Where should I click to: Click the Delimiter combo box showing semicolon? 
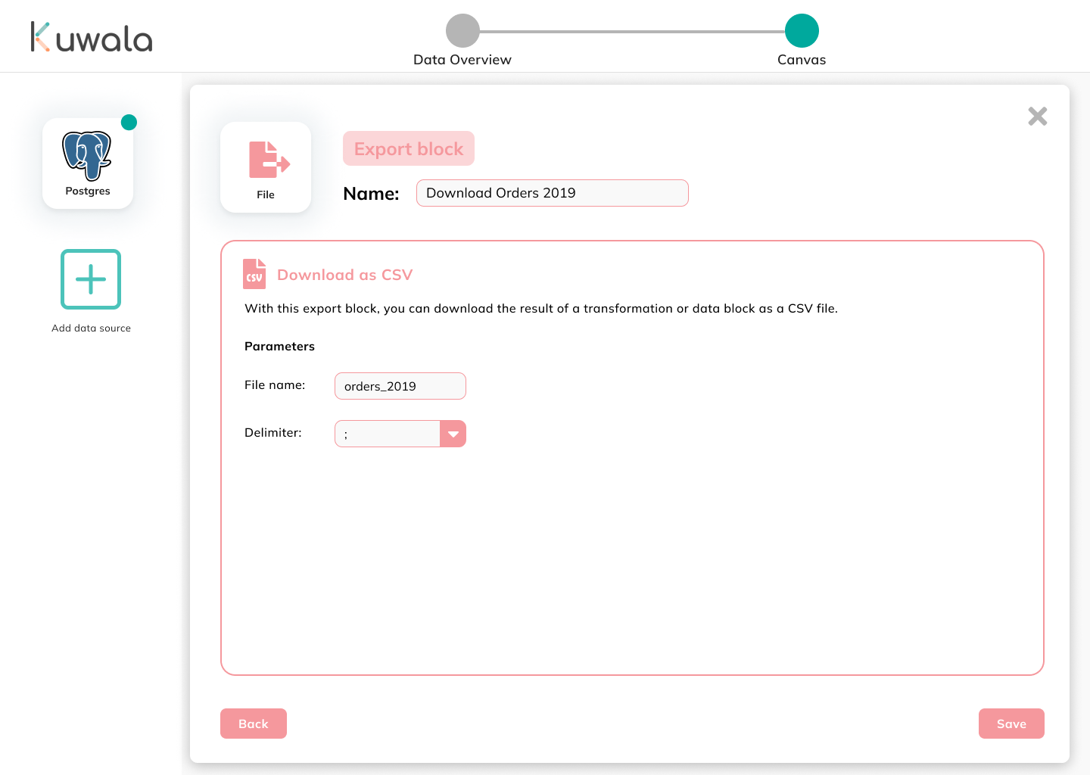coord(387,433)
